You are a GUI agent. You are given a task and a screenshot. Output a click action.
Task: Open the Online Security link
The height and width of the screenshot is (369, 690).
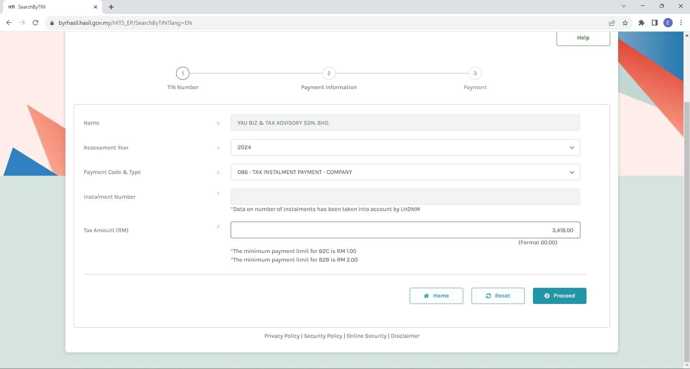pos(367,336)
